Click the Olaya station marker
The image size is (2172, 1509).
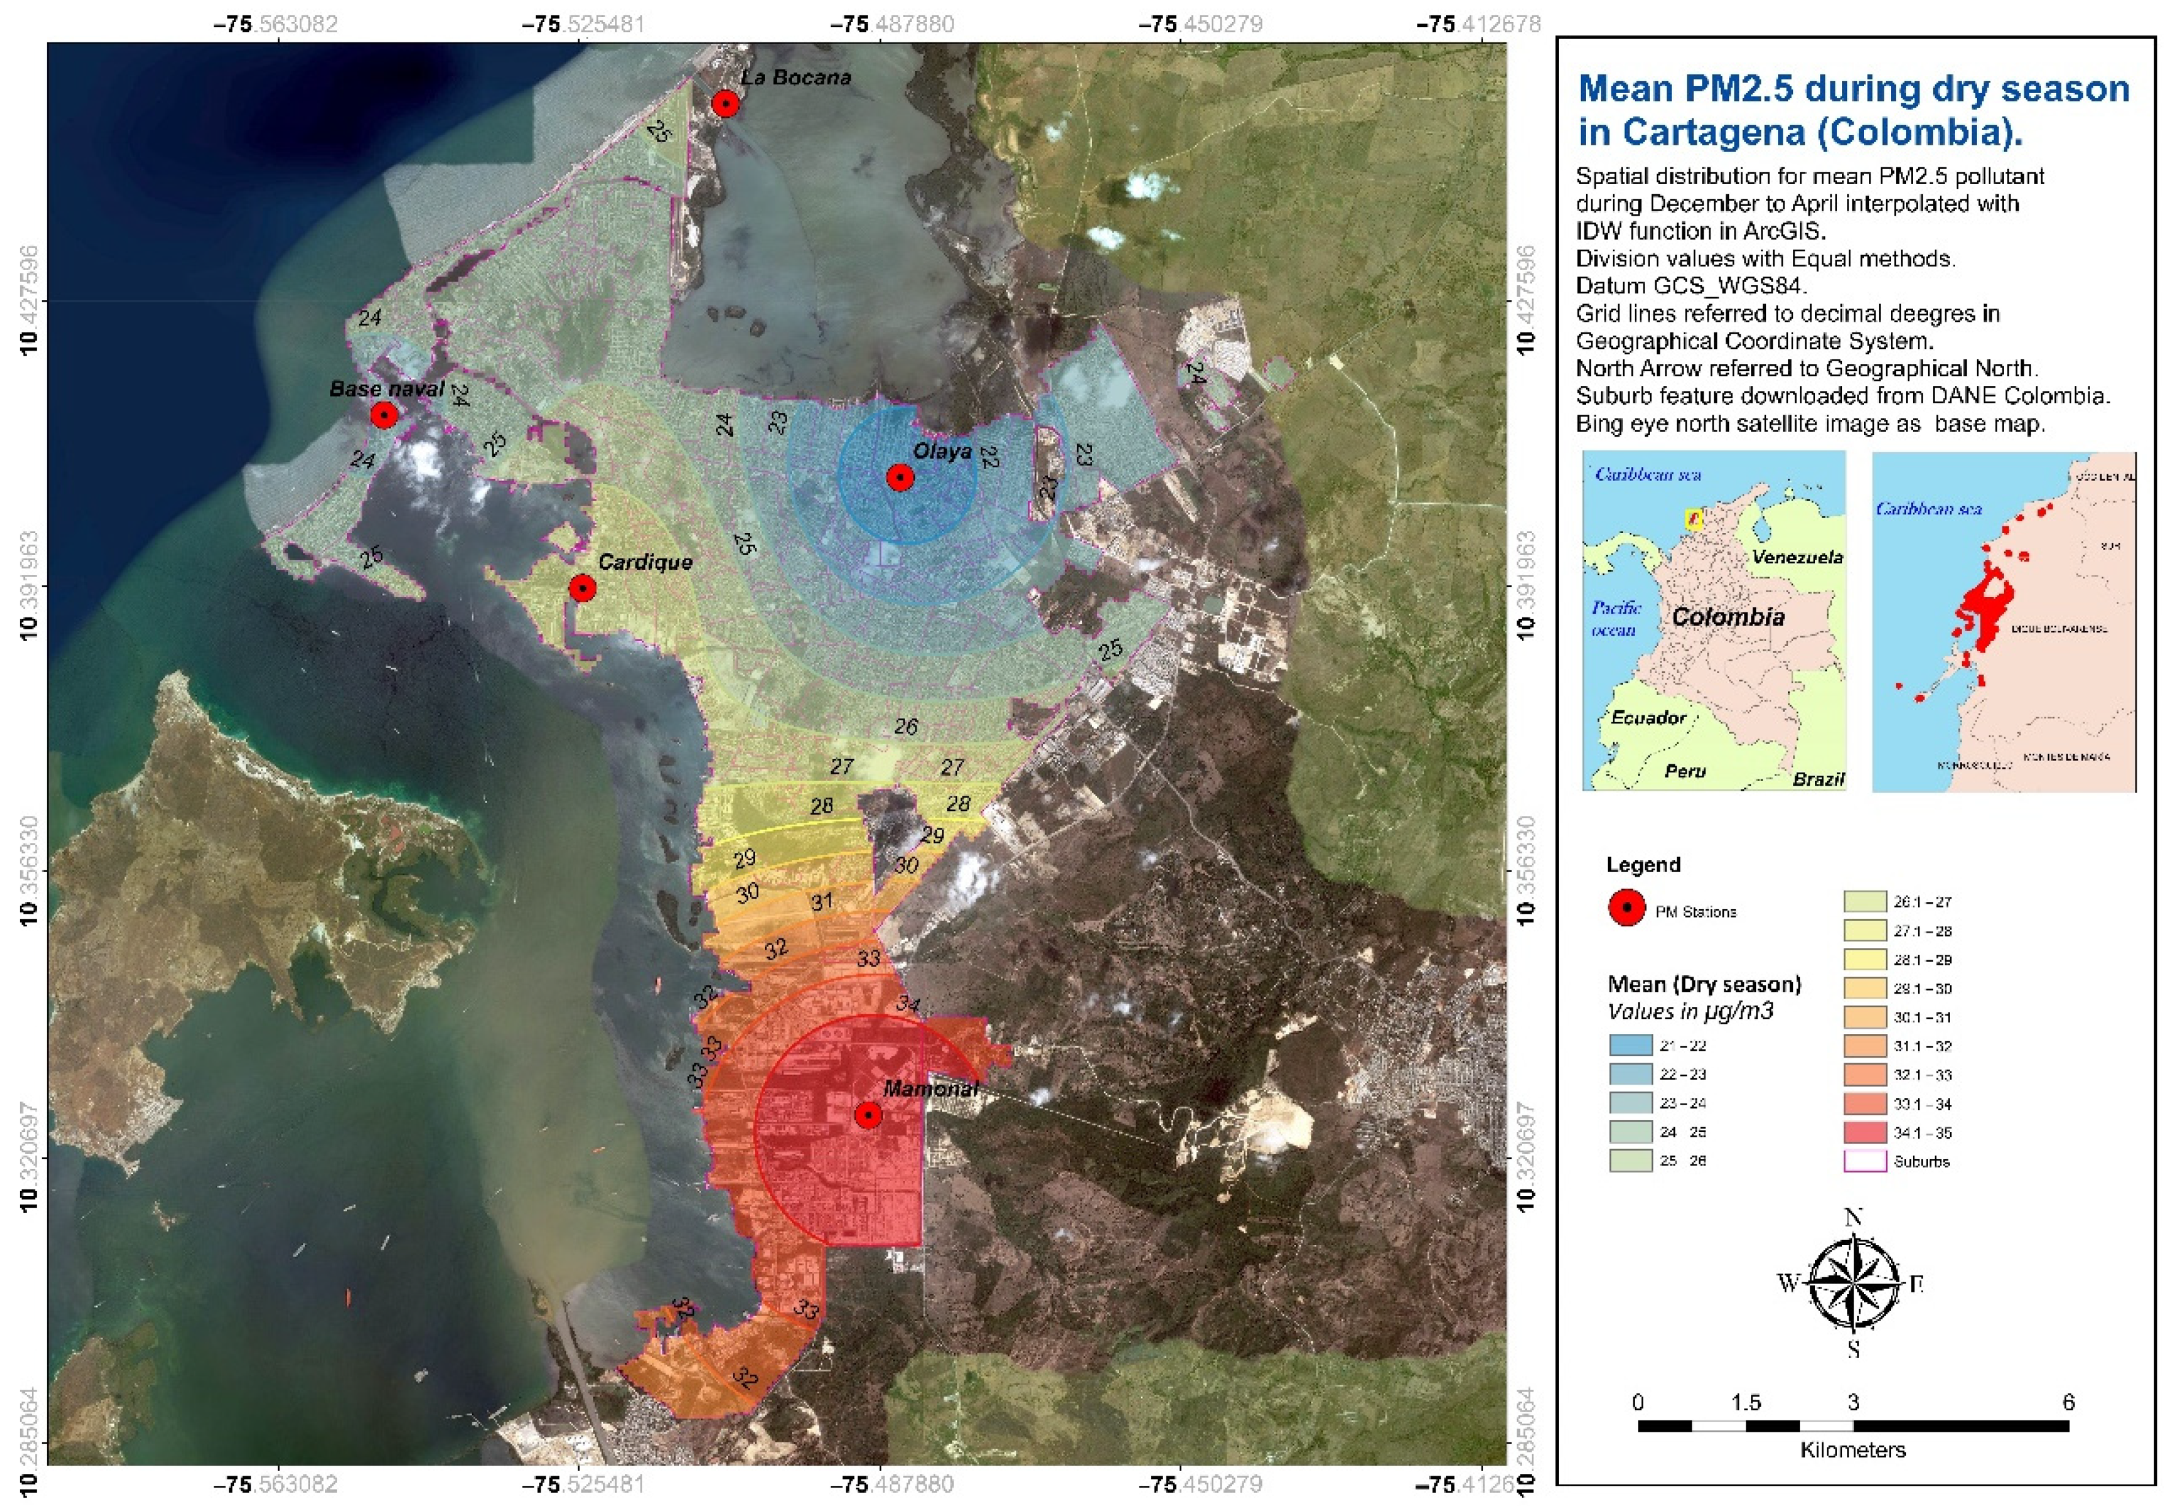pos(900,477)
